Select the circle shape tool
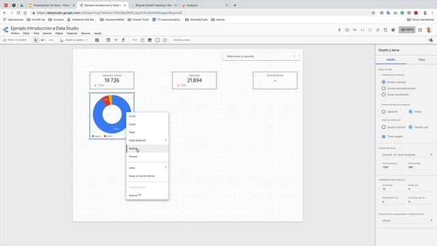 (165, 40)
